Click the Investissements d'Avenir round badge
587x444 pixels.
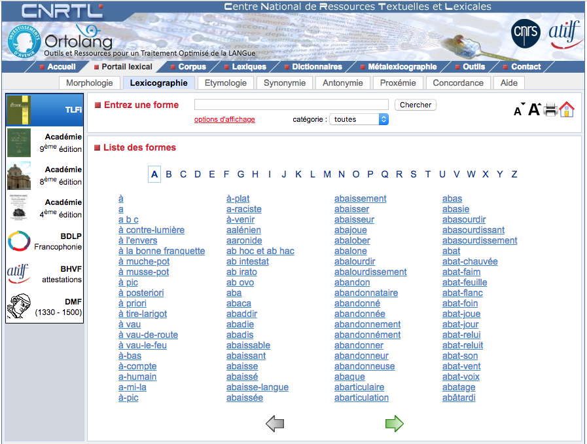coord(24,41)
